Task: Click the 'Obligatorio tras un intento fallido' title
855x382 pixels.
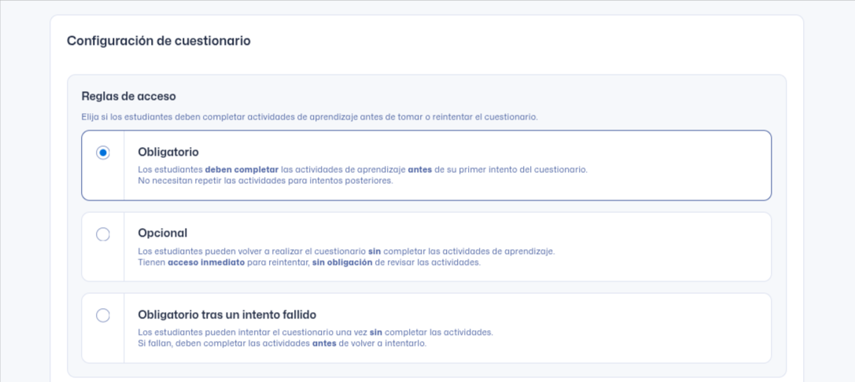Action: pos(227,314)
